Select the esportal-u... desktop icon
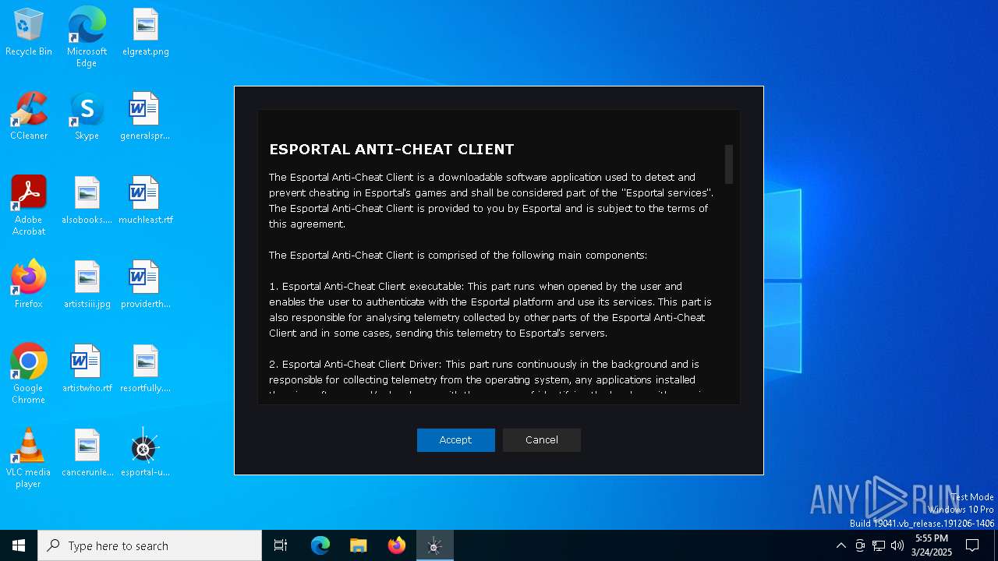This screenshot has height=561, width=998. coord(146,453)
